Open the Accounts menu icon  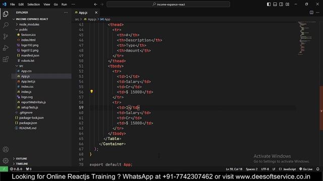click(x=6, y=149)
